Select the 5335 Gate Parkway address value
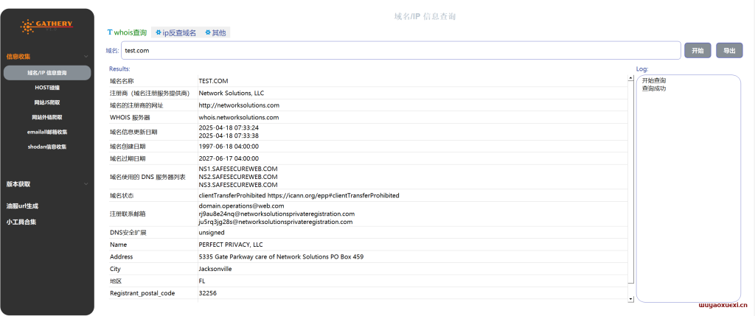This screenshot has width=755, height=316. click(281, 257)
